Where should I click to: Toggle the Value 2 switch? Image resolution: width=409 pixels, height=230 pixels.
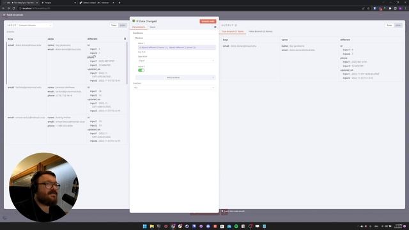pos(141,70)
